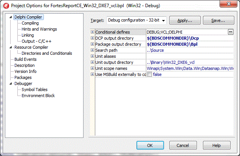Viewport: 240px width, 156px height.
Task: Click the Delphi app icon in title bar
Action: coord(6,6)
